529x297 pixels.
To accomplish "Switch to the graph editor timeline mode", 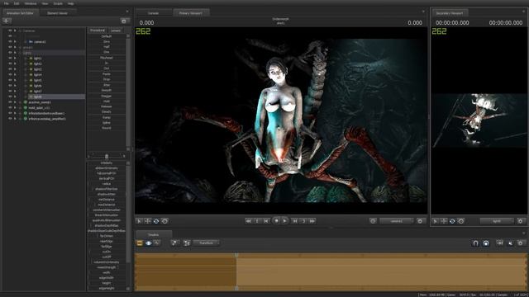I will (157, 243).
